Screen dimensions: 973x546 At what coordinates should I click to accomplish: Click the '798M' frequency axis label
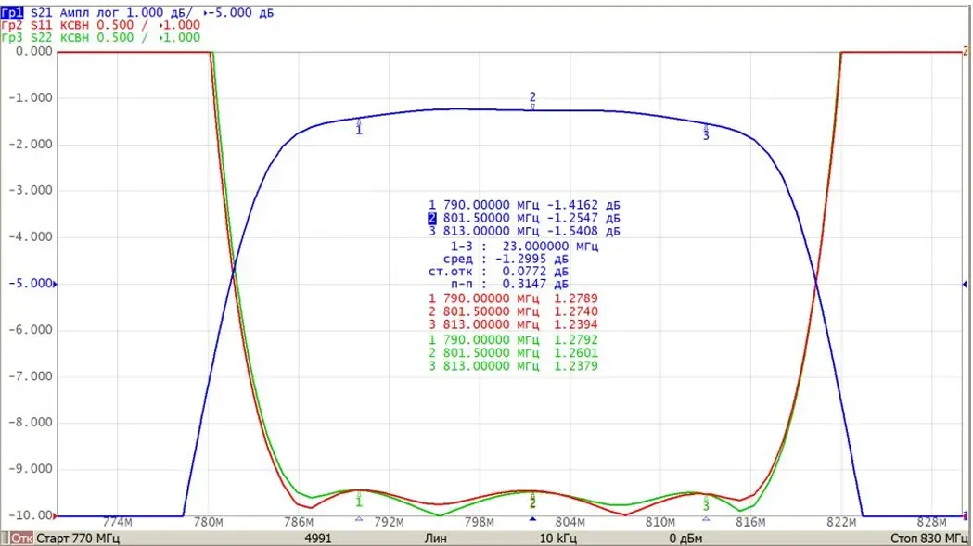[x=479, y=523]
